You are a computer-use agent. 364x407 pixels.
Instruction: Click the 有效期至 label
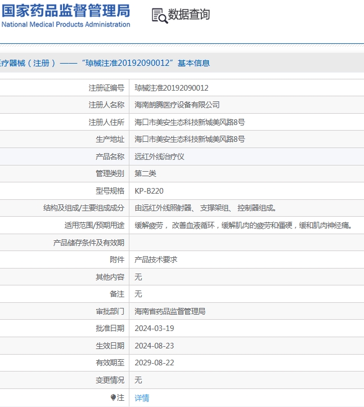(x=110, y=363)
